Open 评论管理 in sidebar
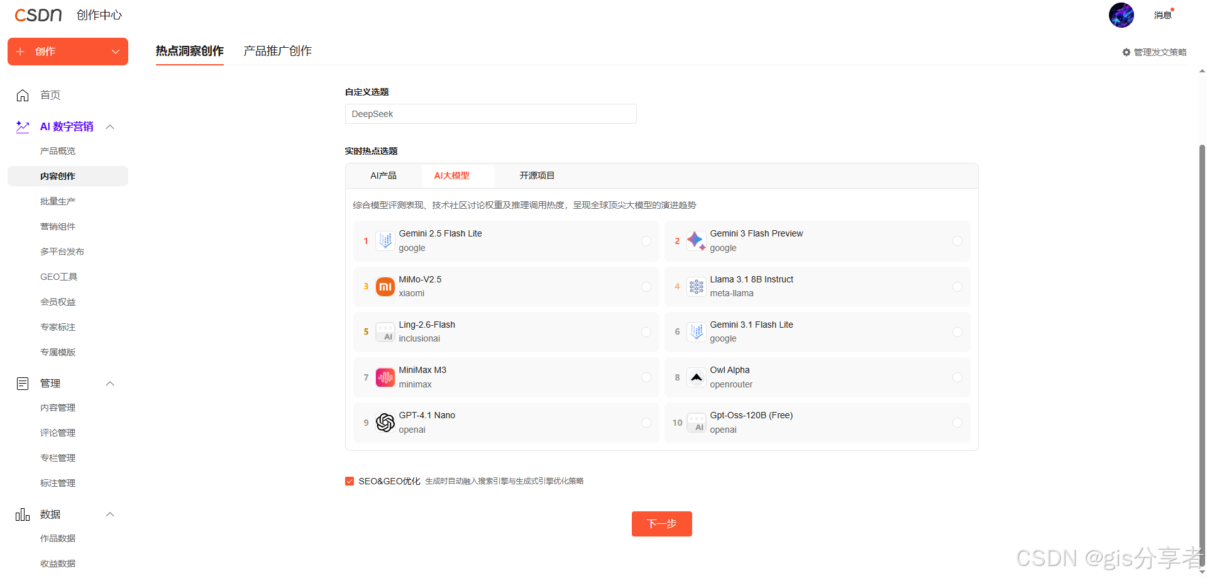This screenshot has width=1207, height=578. click(58, 433)
